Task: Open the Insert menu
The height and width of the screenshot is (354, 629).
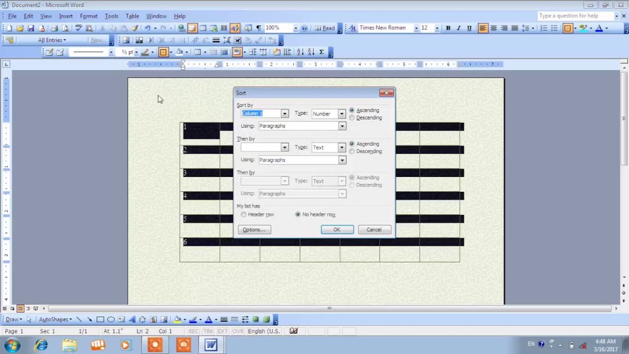Action: pos(66,16)
